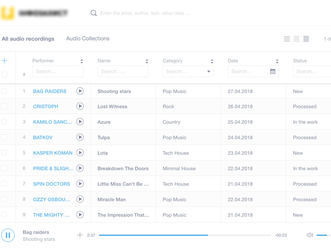Click the volume speaker icon in the player

pos(309,235)
